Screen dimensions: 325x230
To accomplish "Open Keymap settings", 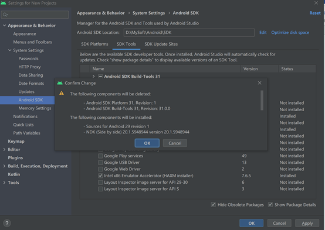I will pyautogui.click(x=16, y=141).
